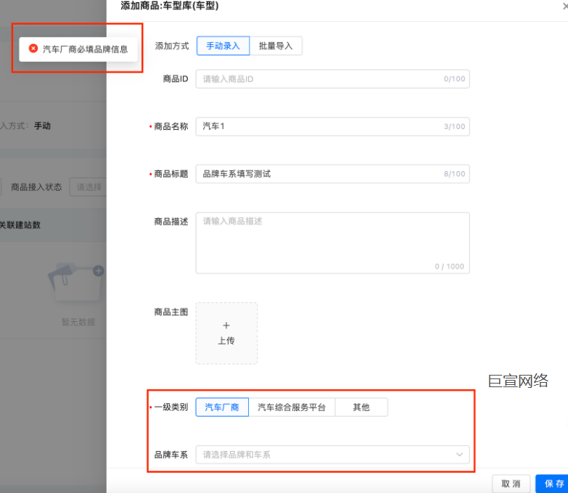Viewport: 568px width, 493px height.
Task: Click the 取消 button
Action: [x=511, y=484]
